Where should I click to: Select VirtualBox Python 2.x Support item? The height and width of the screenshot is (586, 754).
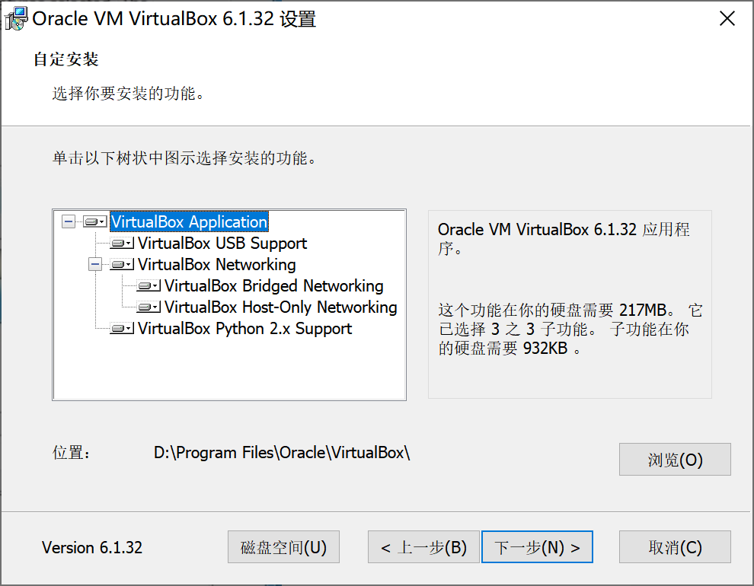244,329
